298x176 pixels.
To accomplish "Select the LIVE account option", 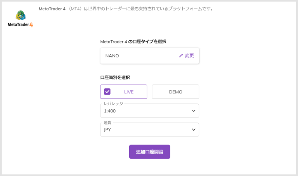I will pyautogui.click(x=123, y=92).
